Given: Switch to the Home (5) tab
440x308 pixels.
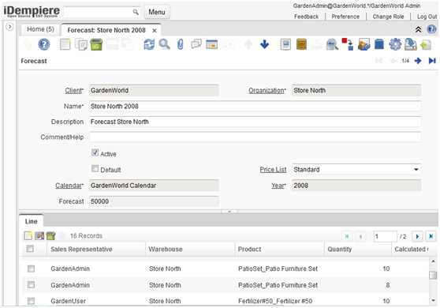Looking at the screenshot, I should [x=40, y=29].
